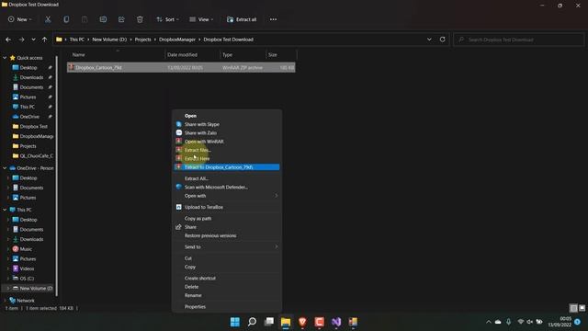Open Brave browser on taskbar
588x331 pixels.
point(302,322)
